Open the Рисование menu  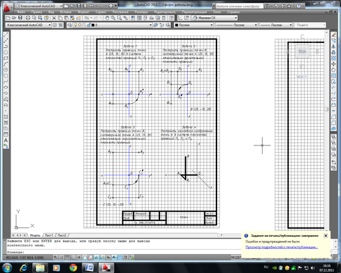120,12
